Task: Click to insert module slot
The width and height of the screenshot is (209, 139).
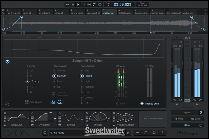Action: pos(152,118)
